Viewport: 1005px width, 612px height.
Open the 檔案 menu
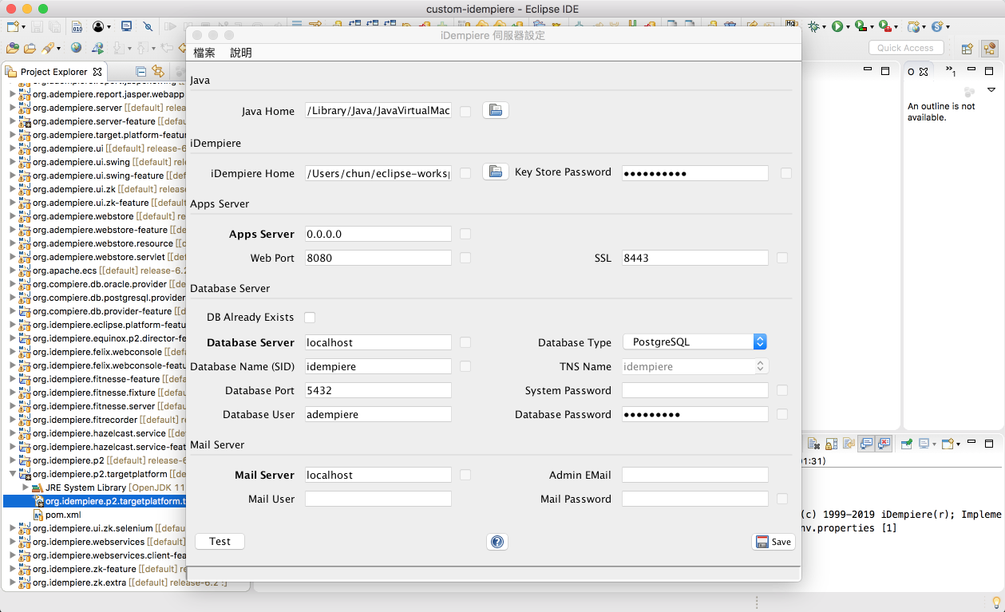(x=204, y=53)
